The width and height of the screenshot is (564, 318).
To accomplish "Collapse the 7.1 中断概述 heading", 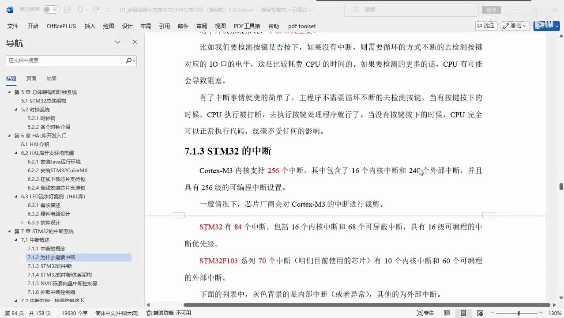I will tap(16, 240).
